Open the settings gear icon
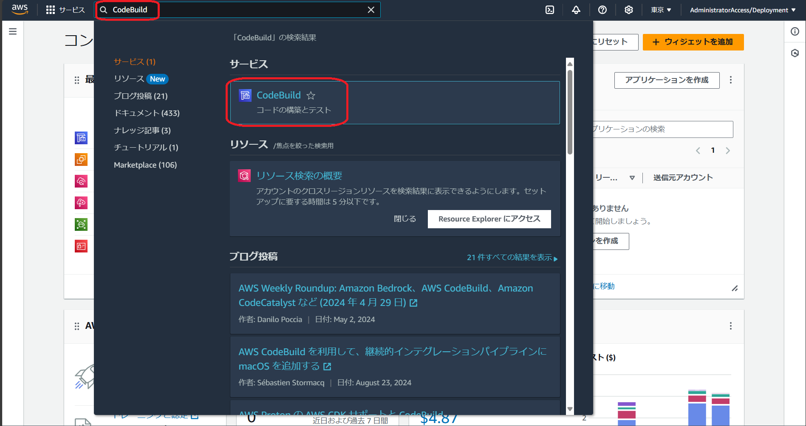The height and width of the screenshot is (426, 806). (628, 9)
